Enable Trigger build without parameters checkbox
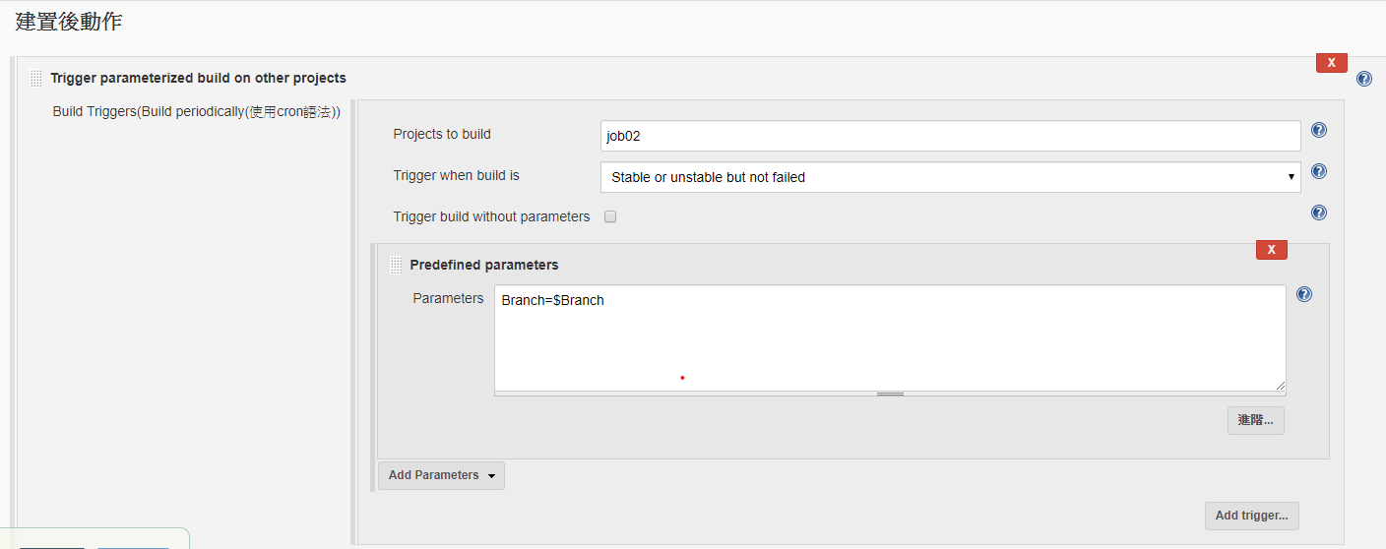Screen dimensions: 1386x549 (x=610, y=216)
